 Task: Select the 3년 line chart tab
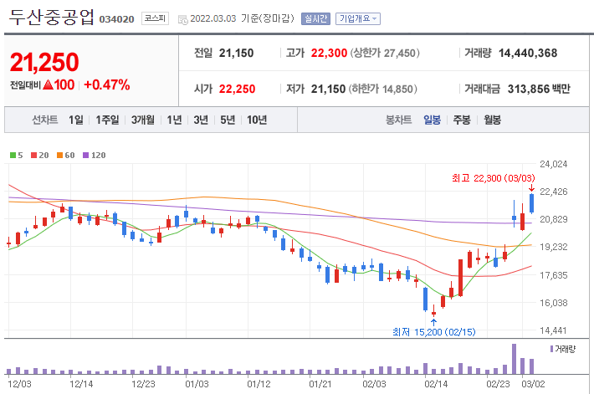tap(201, 120)
